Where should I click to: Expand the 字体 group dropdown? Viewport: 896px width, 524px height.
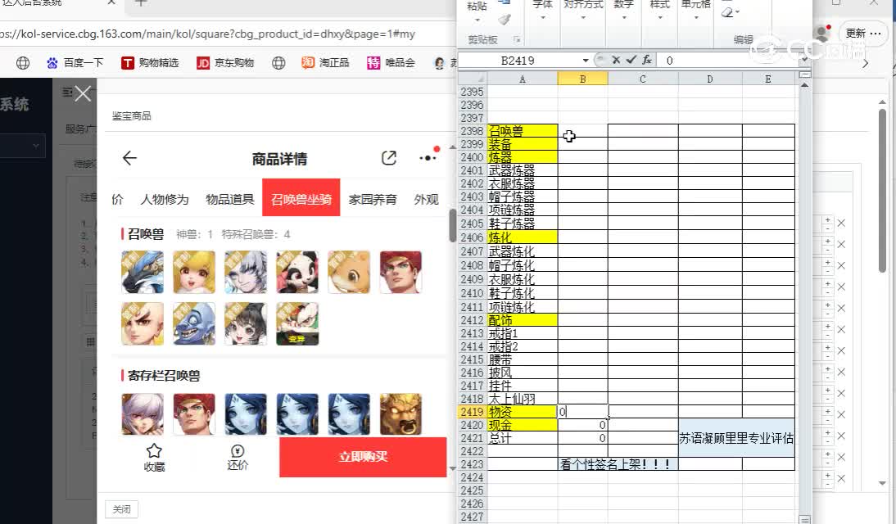point(542,17)
